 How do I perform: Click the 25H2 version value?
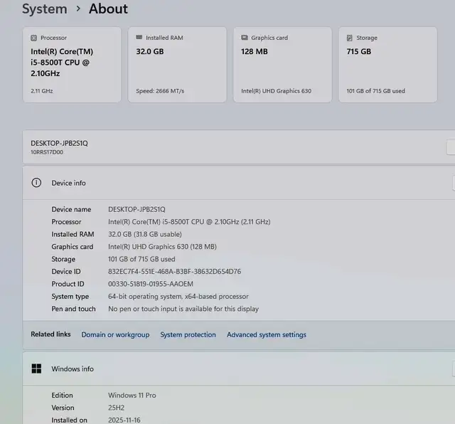(116, 408)
